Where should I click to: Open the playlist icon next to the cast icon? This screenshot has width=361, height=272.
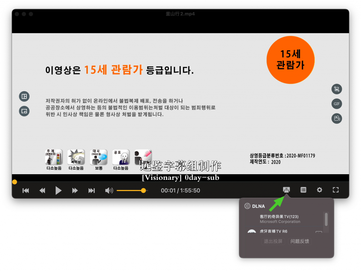click(x=303, y=190)
